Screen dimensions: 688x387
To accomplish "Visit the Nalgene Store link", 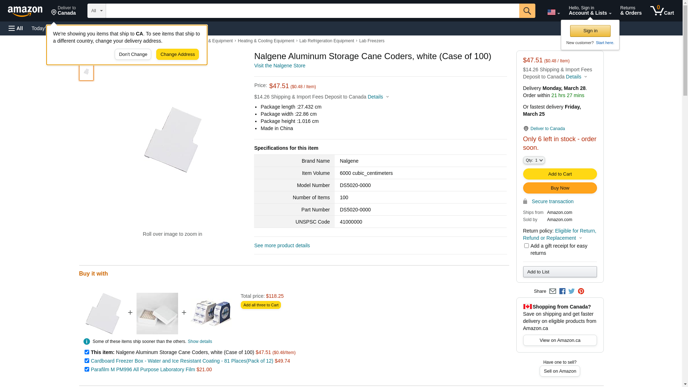I will coord(279,66).
